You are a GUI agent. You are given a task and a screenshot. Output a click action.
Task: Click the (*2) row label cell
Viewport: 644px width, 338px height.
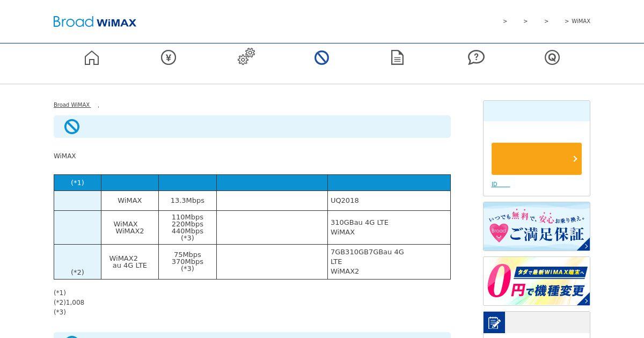tap(77, 262)
